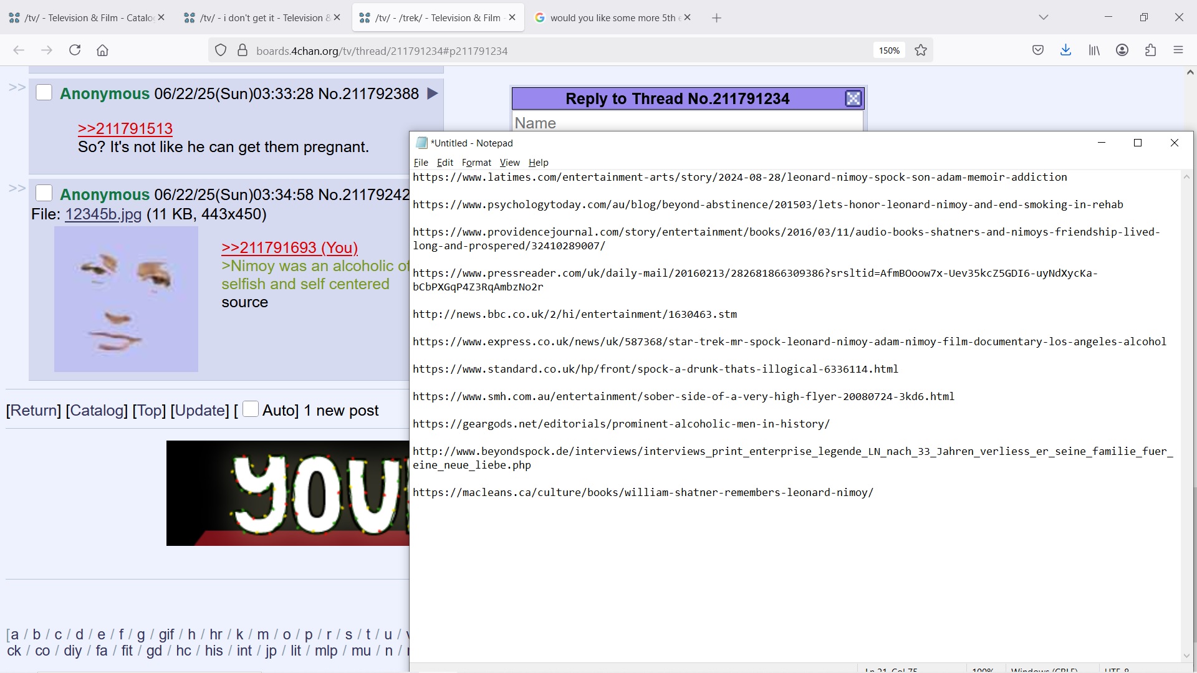Open Notepad View menu
1197x673 pixels.
click(509, 163)
